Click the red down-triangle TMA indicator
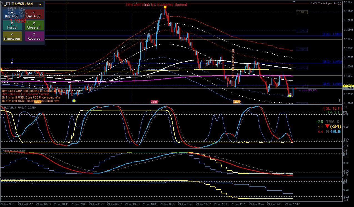 (327, 127)
